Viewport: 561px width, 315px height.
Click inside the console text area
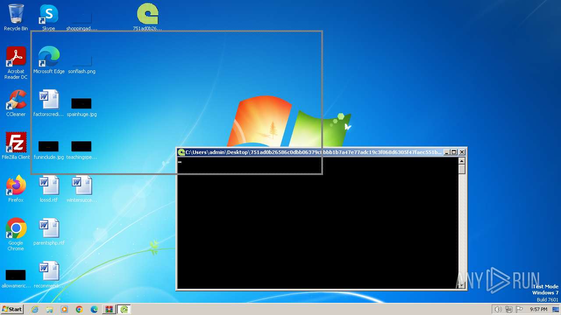[317, 223]
